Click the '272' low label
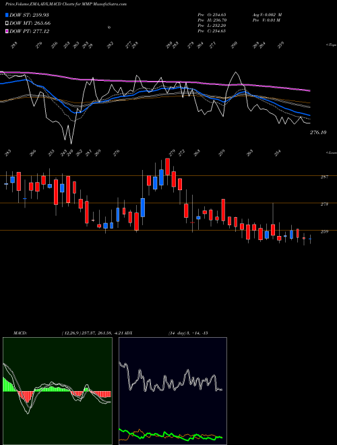The image size is (337, 445). [181, 153]
